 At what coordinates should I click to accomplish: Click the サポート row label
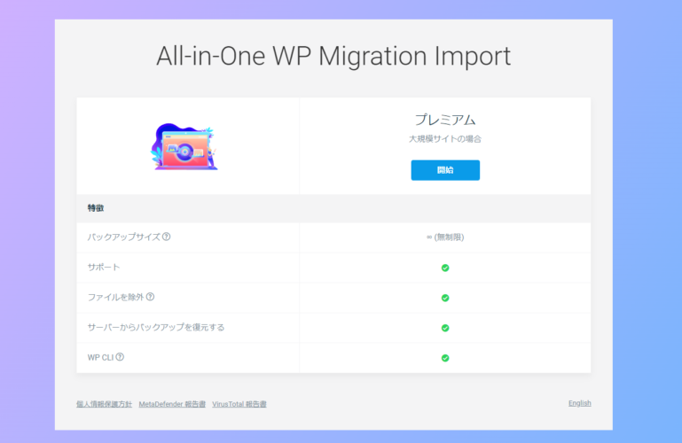point(104,267)
